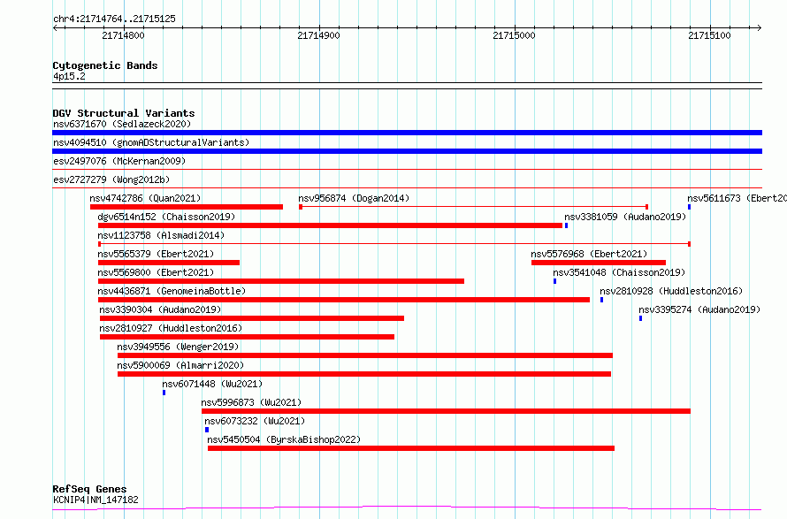This screenshot has width=787, height=519.
Task: Select nsv5900069 (Almarri2020) label
Action: 180,365
